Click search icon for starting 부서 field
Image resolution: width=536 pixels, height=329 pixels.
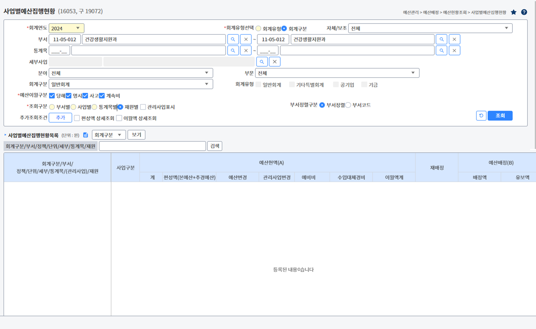(233, 39)
